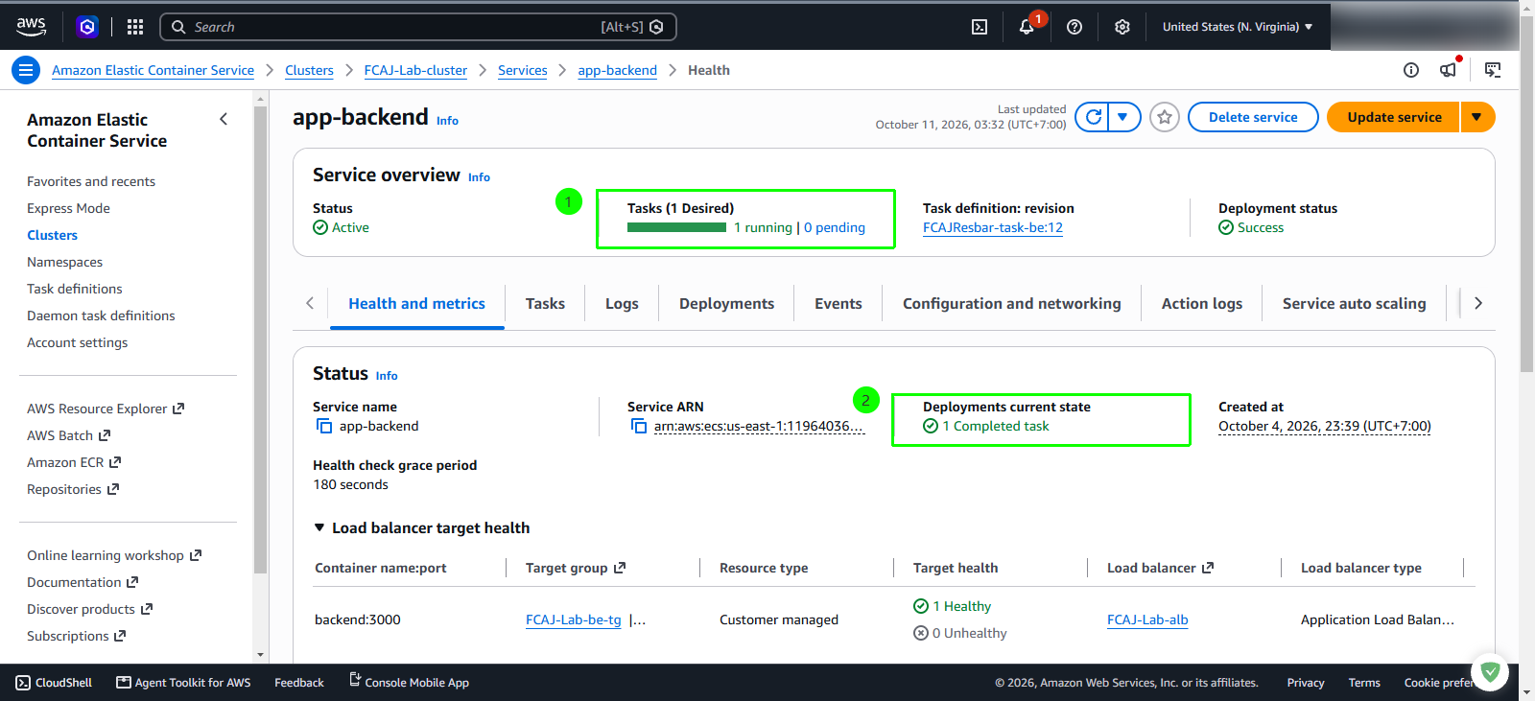Copy the Service ARN value
The height and width of the screenshot is (701, 1535).
pos(639,426)
